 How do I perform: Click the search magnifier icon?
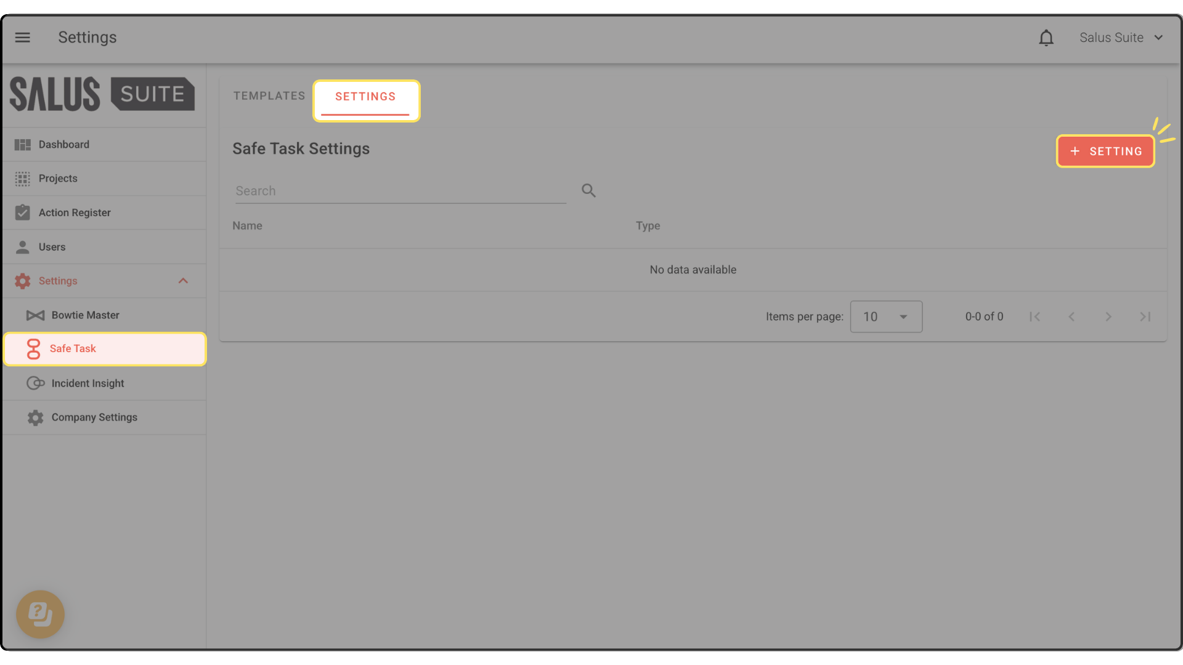588,191
